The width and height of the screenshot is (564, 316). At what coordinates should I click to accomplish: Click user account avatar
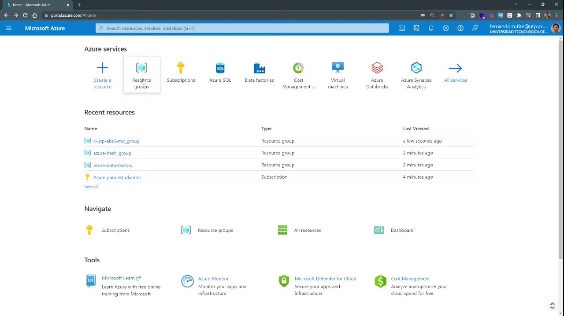pyautogui.click(x=556, y=28)
